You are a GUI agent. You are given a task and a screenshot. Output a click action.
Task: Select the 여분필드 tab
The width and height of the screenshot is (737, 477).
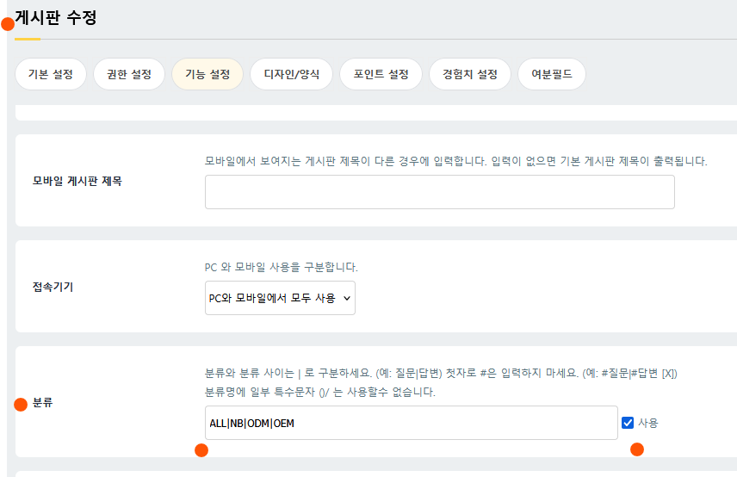[x=552, y=74]
